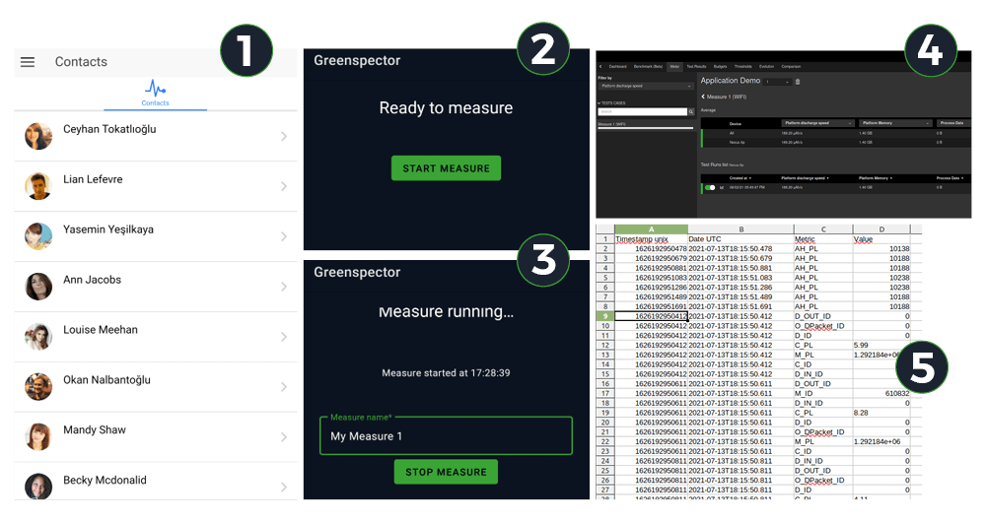The width and height of the screenshot is (986, 522).
Task: Select column D header in spreadsheet
Action: (x=881, y=229)
